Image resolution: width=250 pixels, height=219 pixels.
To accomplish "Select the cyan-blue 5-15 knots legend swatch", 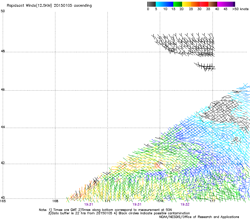I will click(x=165, y=4).
